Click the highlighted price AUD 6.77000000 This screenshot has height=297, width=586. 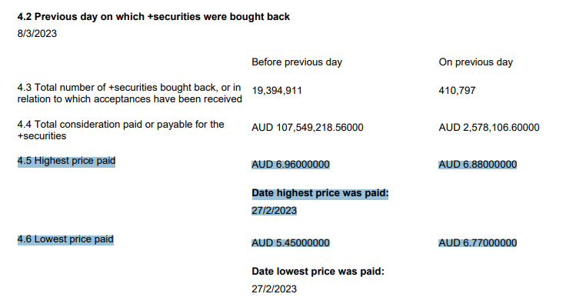point(478,243)
